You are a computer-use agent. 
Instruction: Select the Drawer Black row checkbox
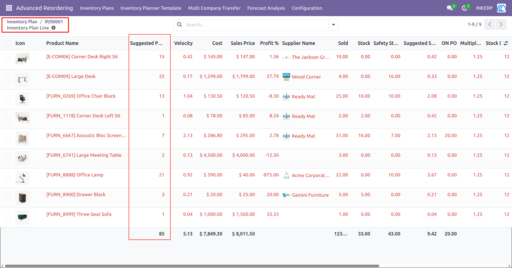click(x=8, y=198)
